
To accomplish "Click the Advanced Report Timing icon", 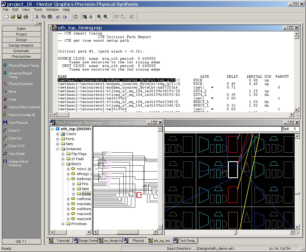I will 5,73.
